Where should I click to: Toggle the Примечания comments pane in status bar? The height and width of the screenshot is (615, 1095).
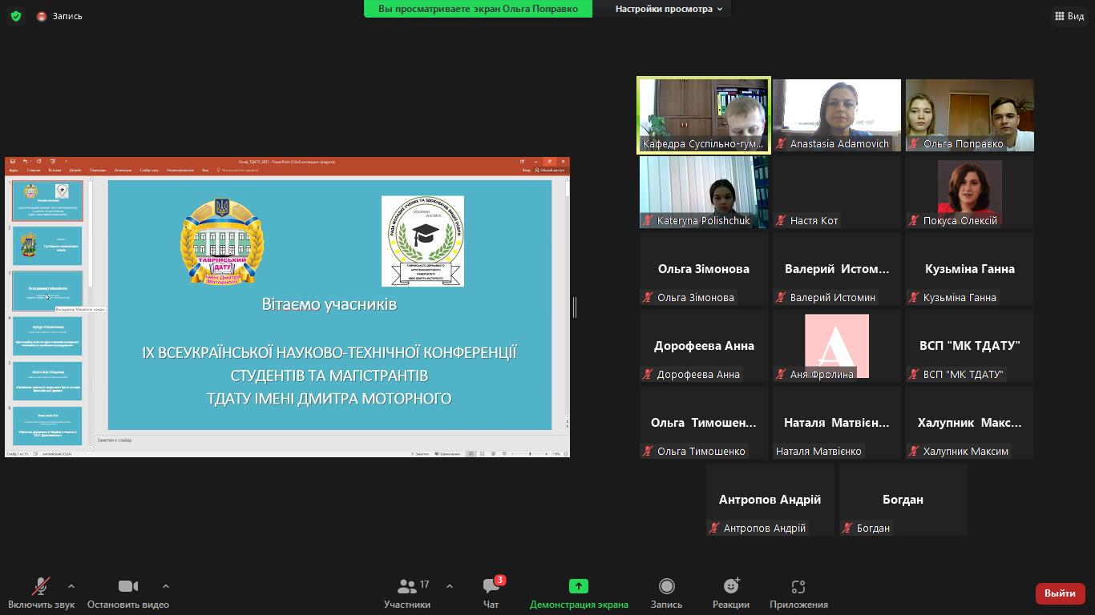447,454
